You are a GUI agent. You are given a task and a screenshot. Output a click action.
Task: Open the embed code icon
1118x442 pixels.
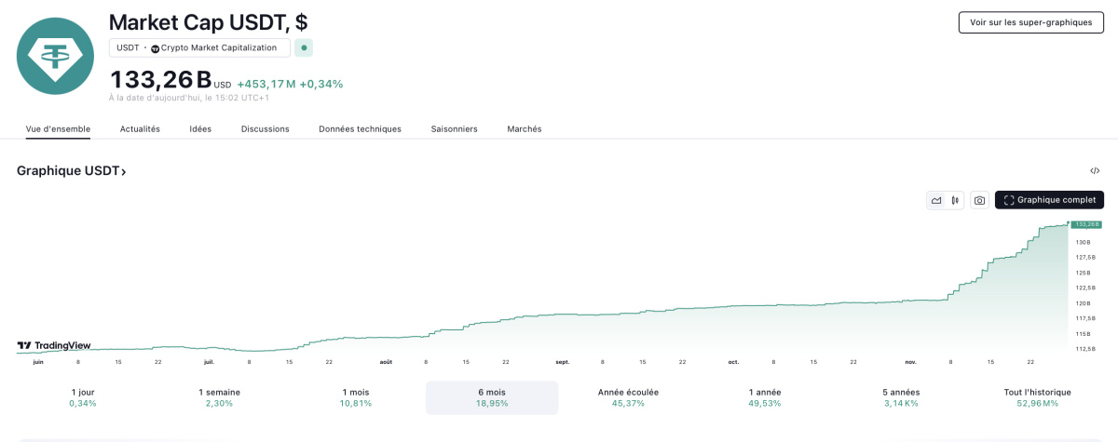coord(1095,171)
